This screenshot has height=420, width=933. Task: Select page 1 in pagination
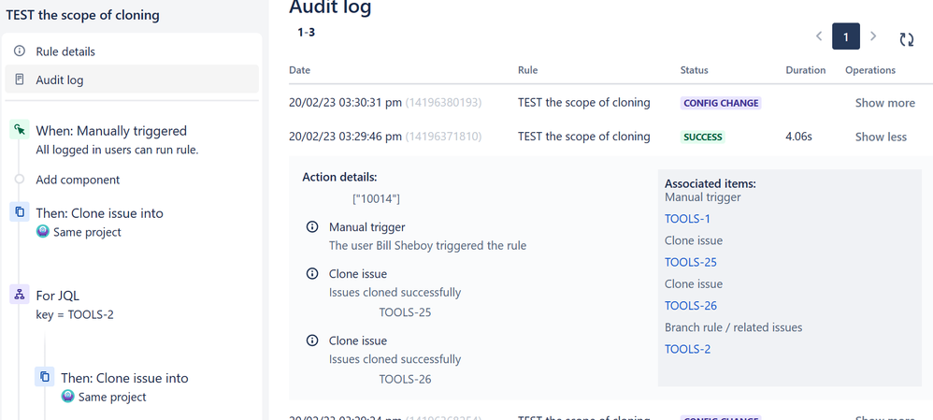846,36
